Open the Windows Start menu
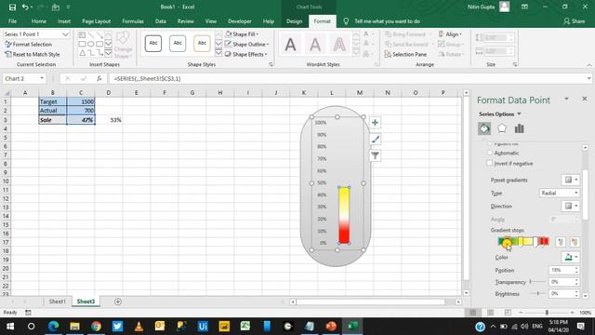Image resolution: width=595 pixels, height=335 pixels. (x=10, y=327)
